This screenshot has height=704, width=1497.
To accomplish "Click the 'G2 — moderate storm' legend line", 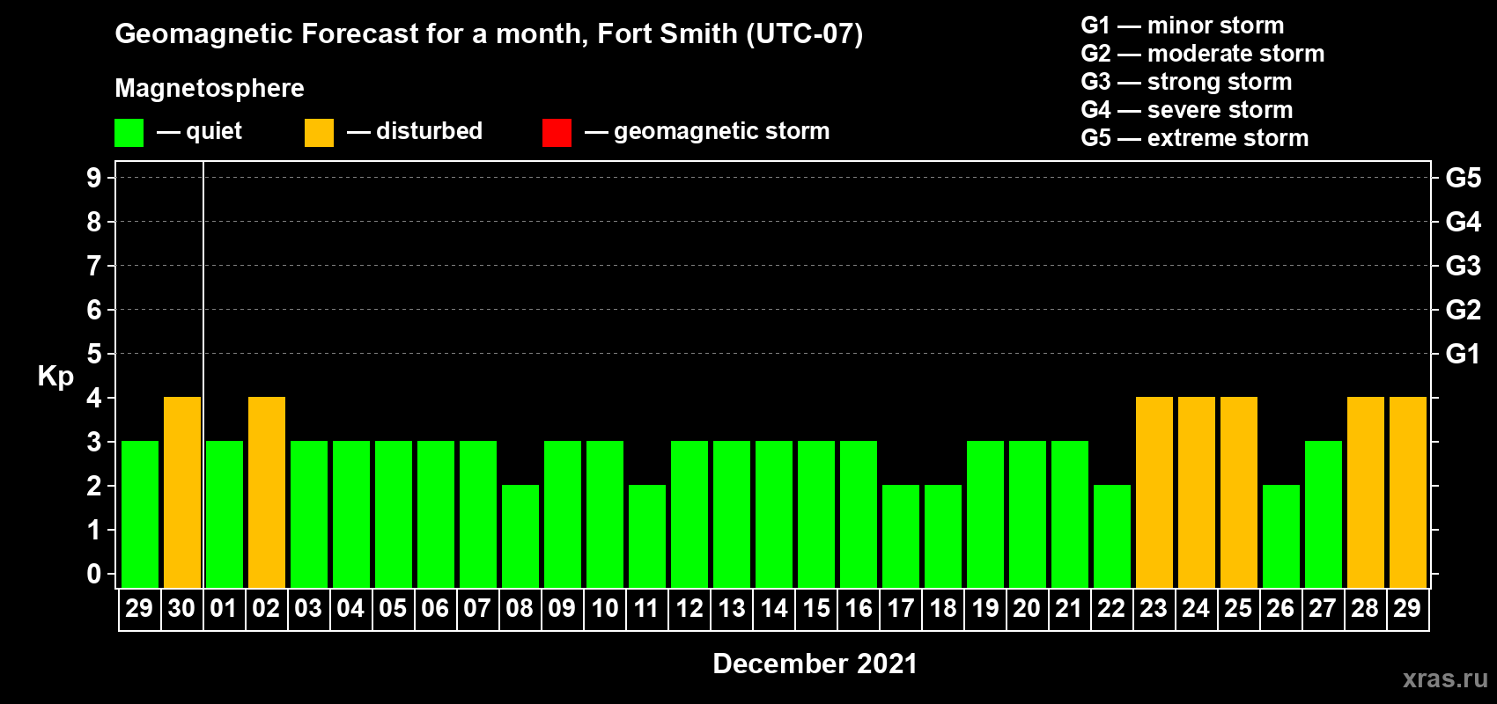I will click(x=1203, y=54).
